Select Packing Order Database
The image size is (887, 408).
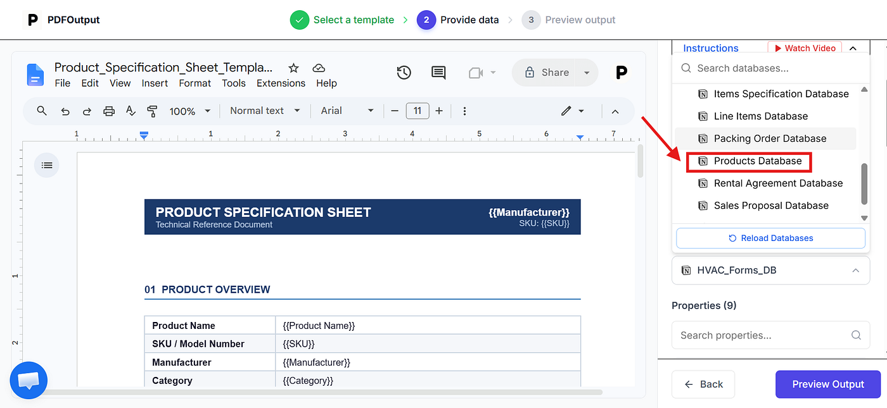point(765,139)
